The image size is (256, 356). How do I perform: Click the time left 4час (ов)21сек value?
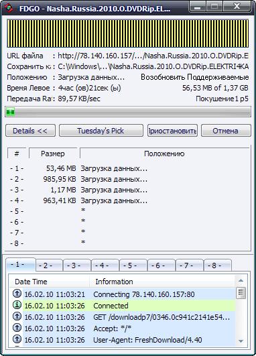click(89, 88)
